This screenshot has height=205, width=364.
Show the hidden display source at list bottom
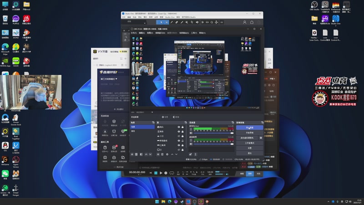tap(179, 150)
